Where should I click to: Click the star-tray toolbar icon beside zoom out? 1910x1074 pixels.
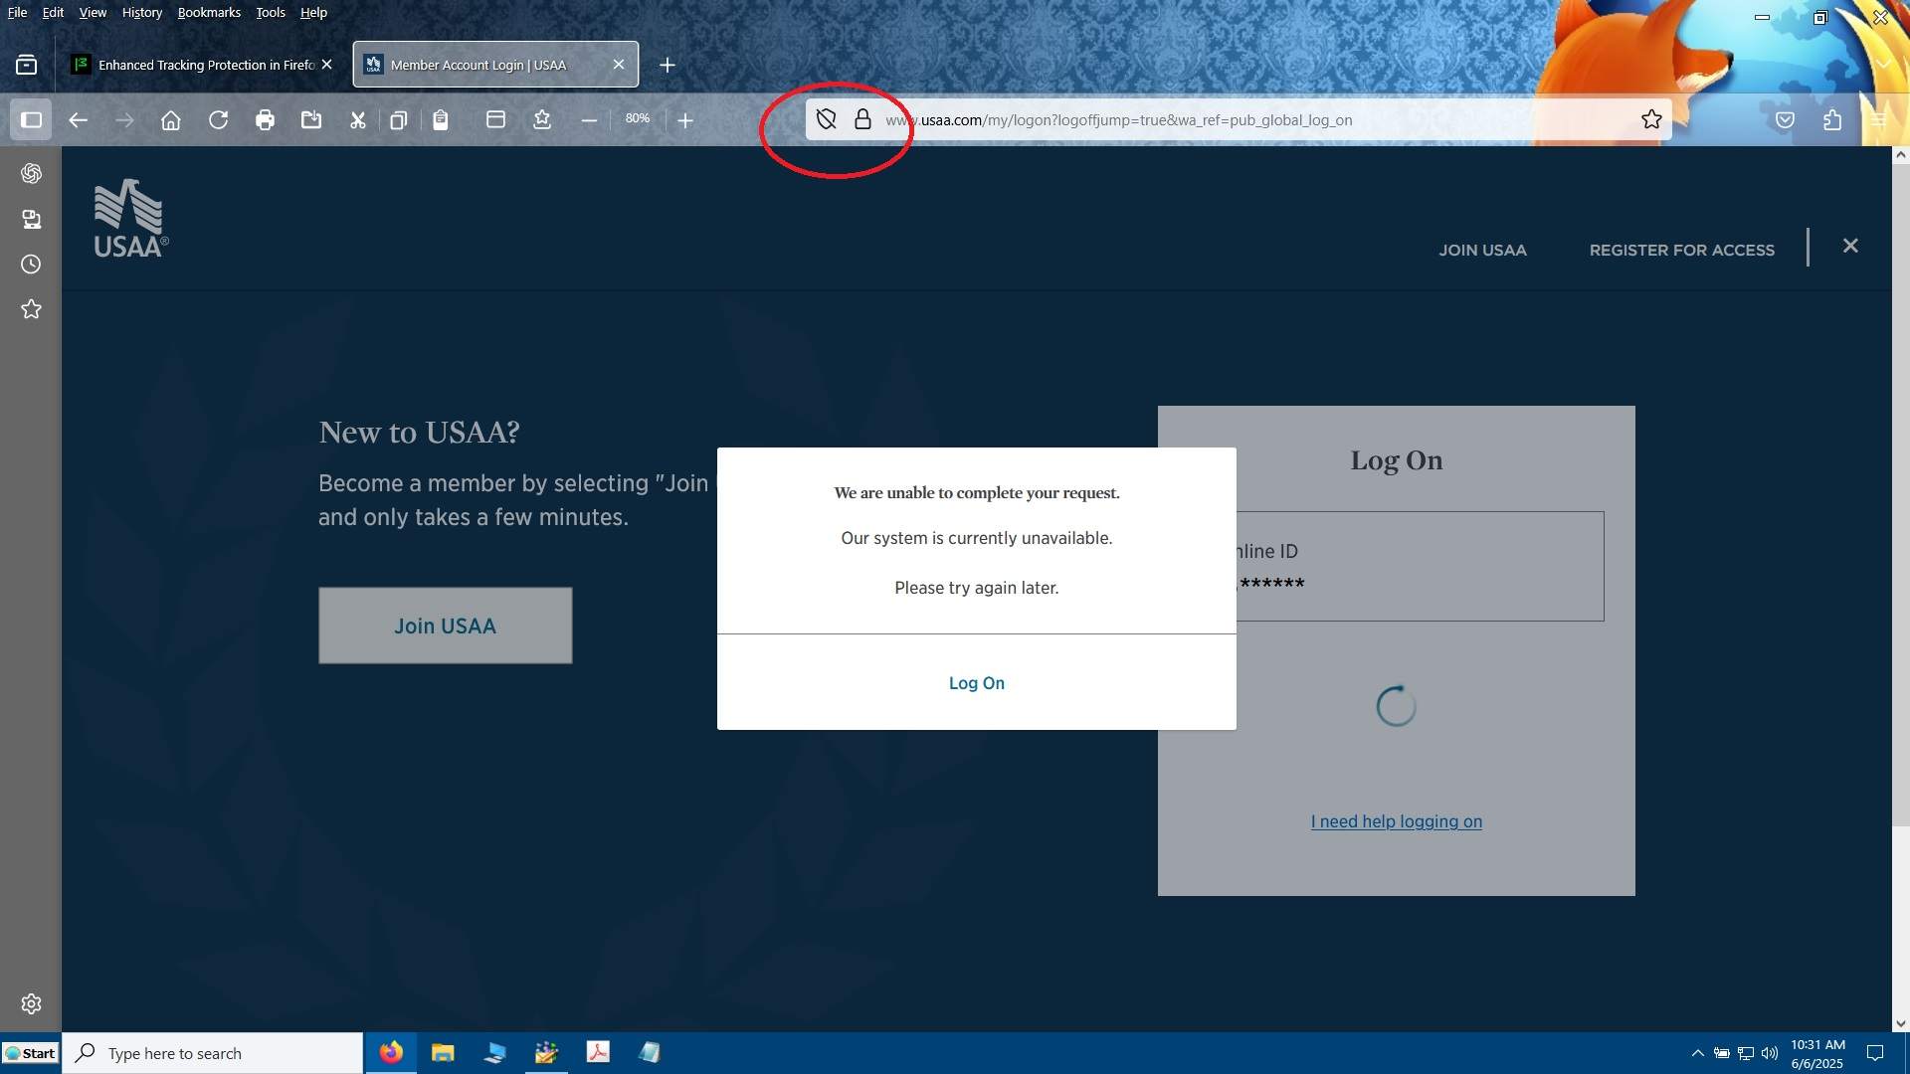(542, 120)
